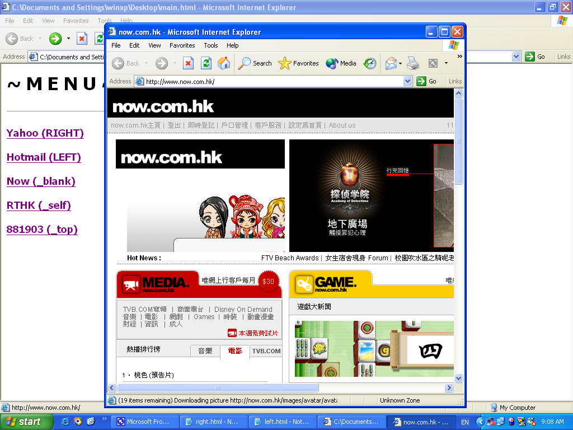
Task: Click the FTV Beach Awards news link
Action: 290,258
